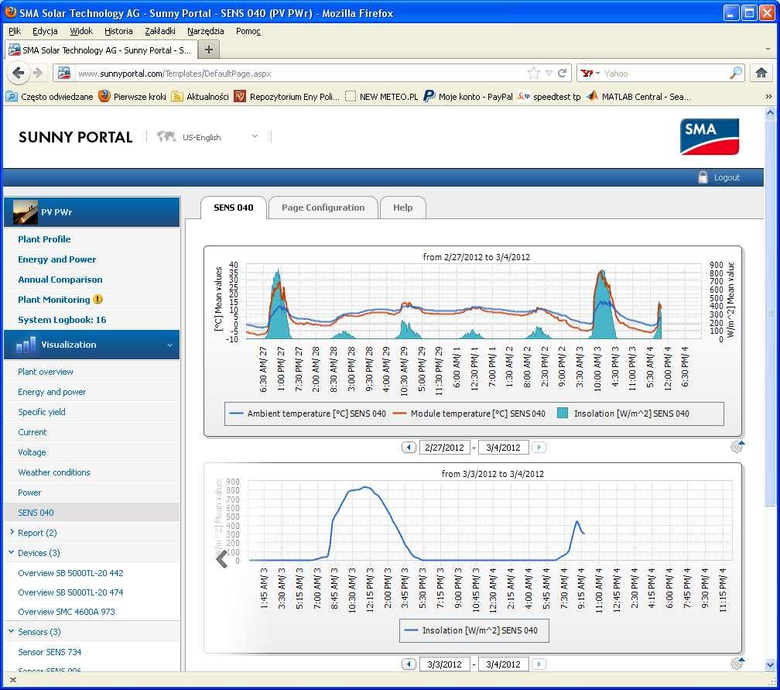The width and height of the screenshot is (780, 690).
Task: Click the site identity icon in address bar
Action: [64, 73]
